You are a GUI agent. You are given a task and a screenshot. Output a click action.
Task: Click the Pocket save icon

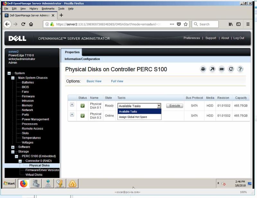(x=179, y=24)
